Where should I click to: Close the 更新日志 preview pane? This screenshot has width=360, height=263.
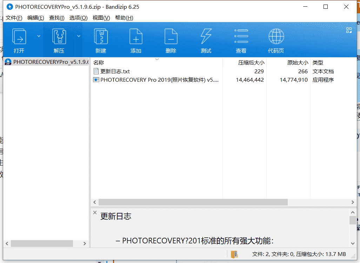click(95, 213)
